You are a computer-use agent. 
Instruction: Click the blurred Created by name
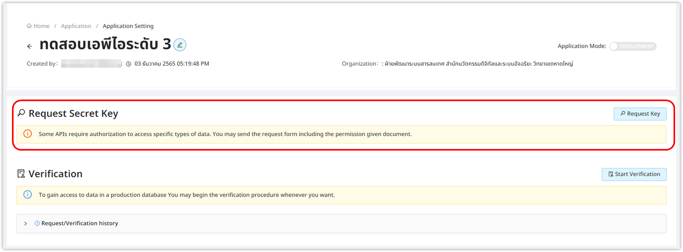click(x=91, y=64)
